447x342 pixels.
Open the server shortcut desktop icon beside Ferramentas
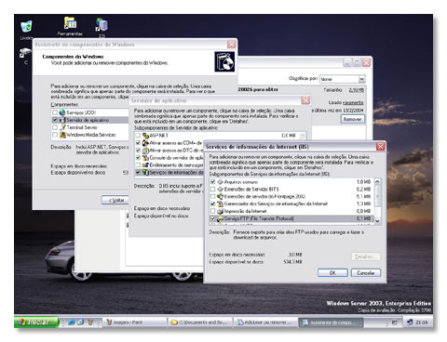click(102, 24)
